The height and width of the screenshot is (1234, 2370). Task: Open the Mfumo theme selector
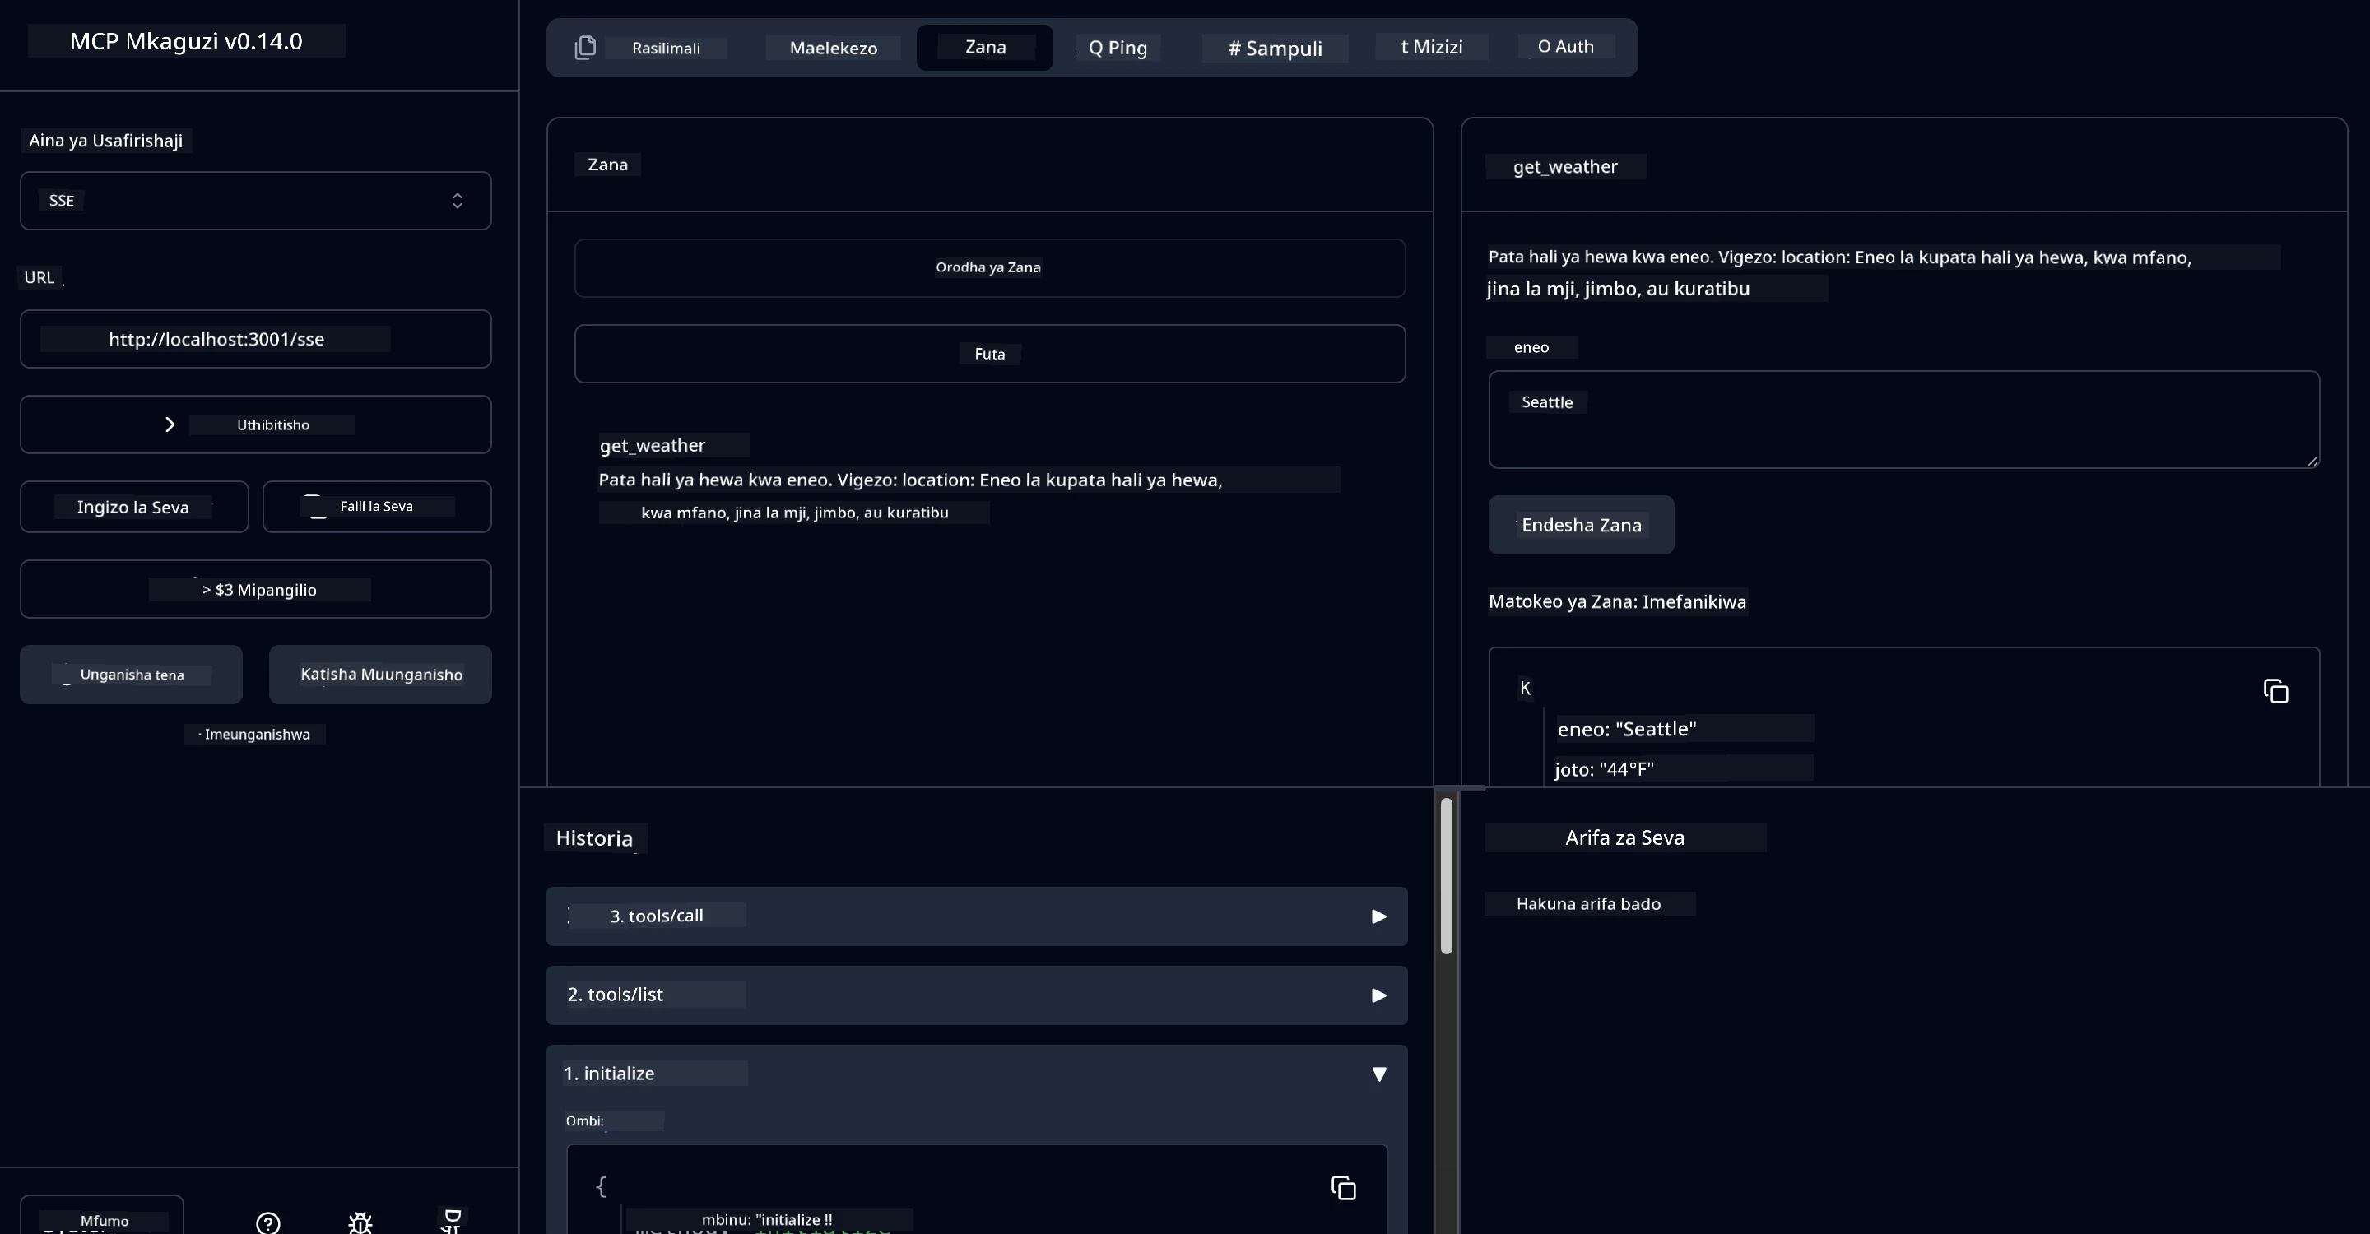click(102, 1216)
